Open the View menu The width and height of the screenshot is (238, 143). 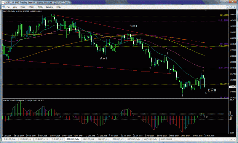15,7
